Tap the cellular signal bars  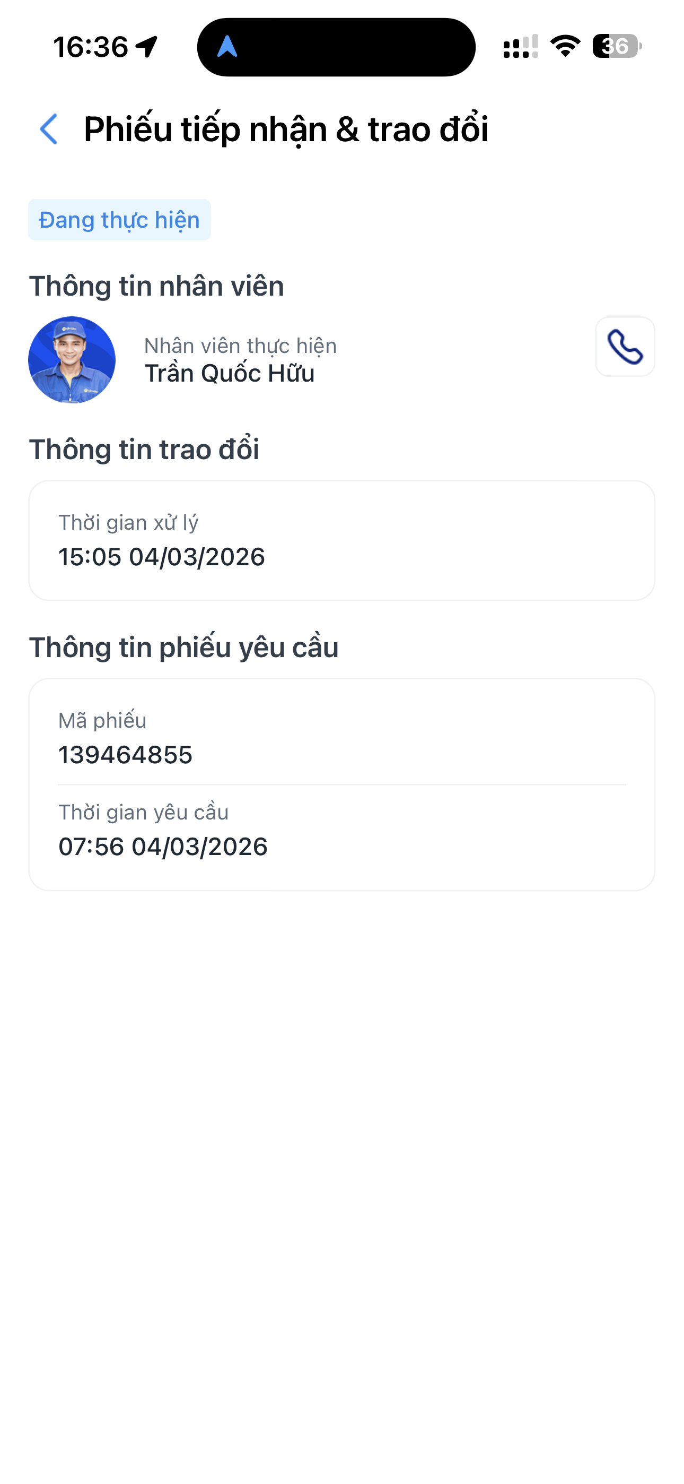(x=521, y=46)
